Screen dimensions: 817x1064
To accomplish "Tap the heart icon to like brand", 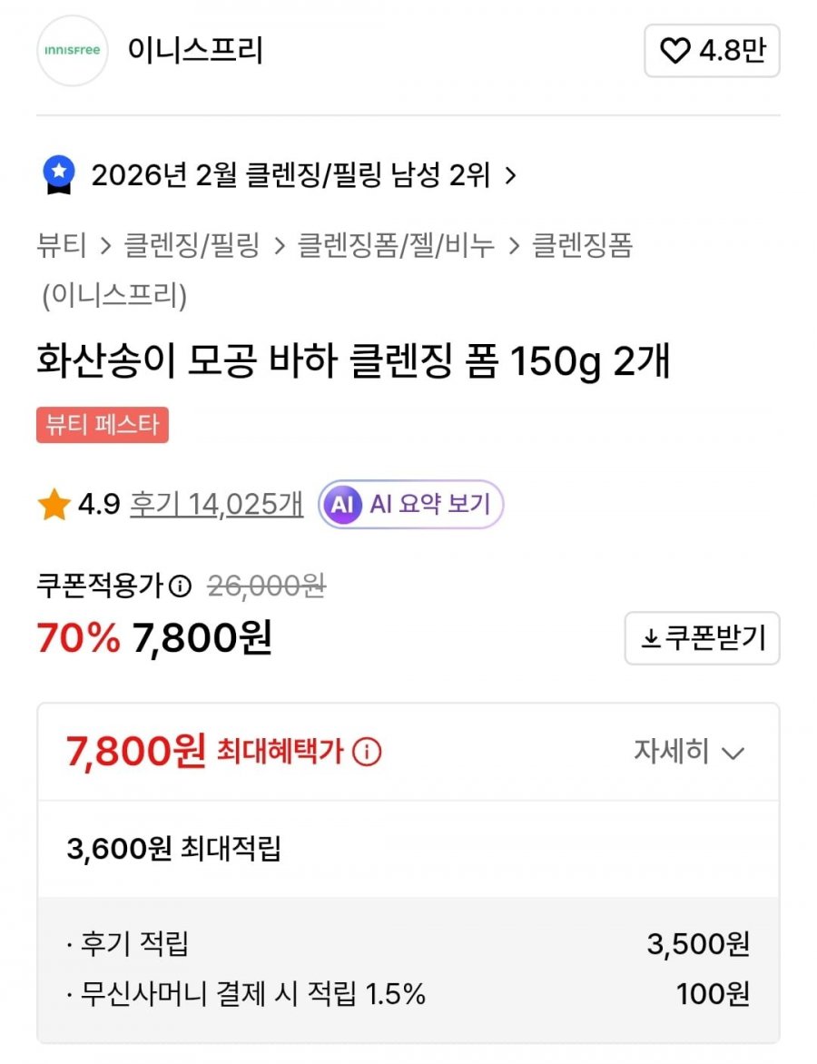I will (x=674, y=52).
